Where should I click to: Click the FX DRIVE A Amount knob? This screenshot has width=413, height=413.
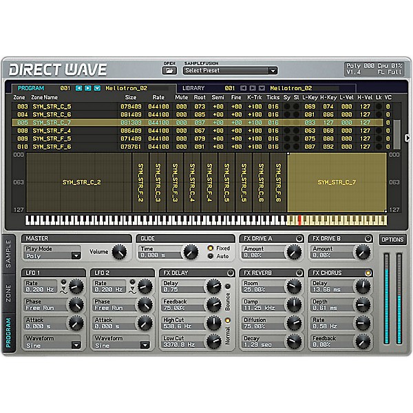tap(294, 252)
